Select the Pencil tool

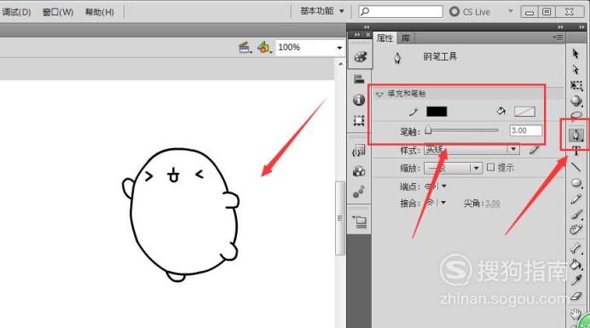(576, 199)
